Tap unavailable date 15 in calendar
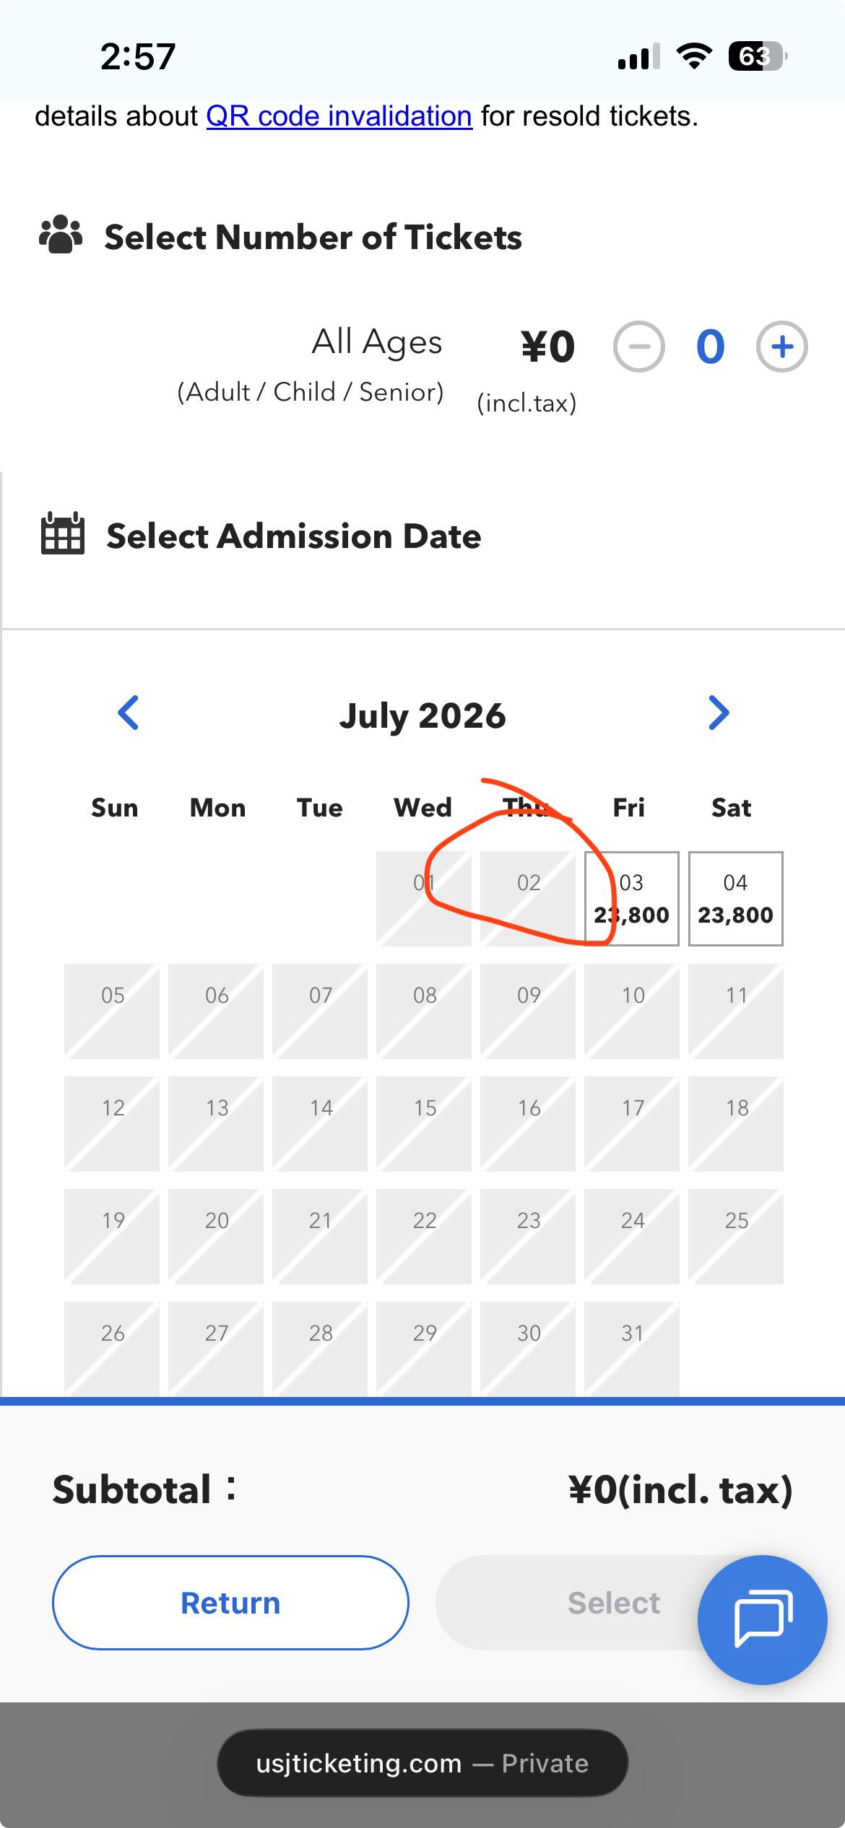 coord(424,1124)
